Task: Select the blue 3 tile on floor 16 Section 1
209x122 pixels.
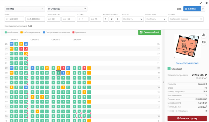Action: (26, 87)
